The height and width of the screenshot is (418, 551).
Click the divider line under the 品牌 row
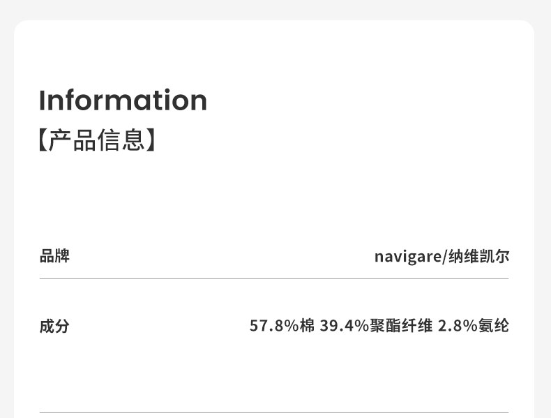point(274,278)
